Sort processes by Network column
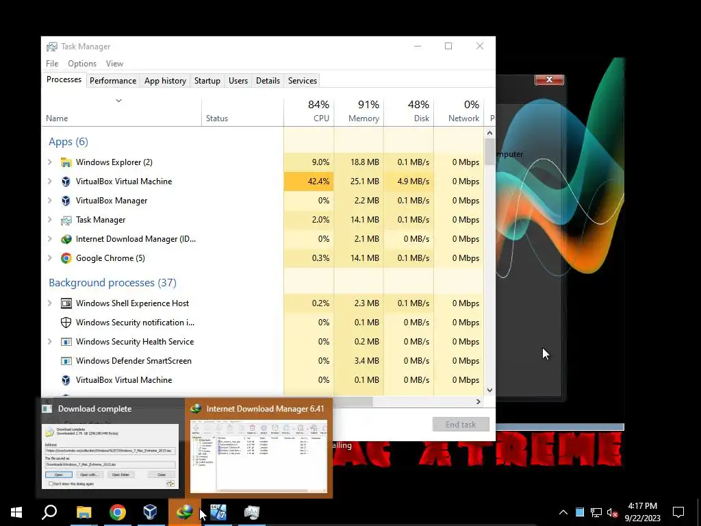Image resolution: width=701 pixels, height=526 pixels. pos(459,111)
